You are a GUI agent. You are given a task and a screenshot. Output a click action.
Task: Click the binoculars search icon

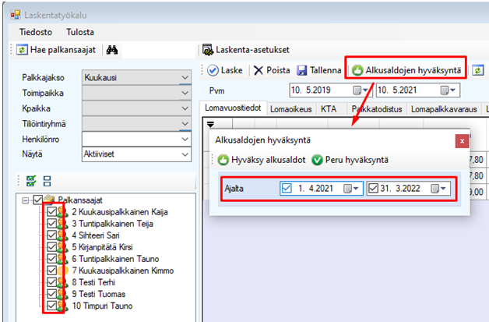(111, 50)
